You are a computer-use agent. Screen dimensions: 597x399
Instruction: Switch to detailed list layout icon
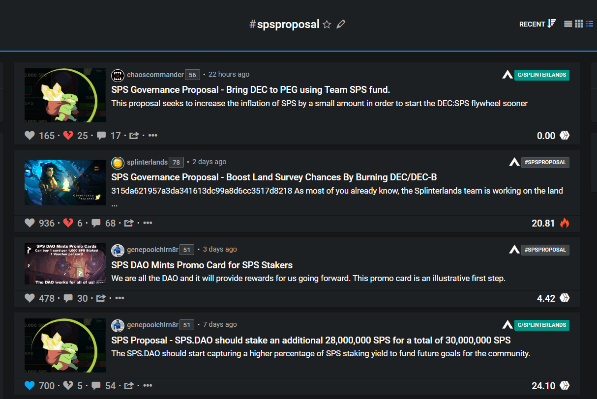590,24
